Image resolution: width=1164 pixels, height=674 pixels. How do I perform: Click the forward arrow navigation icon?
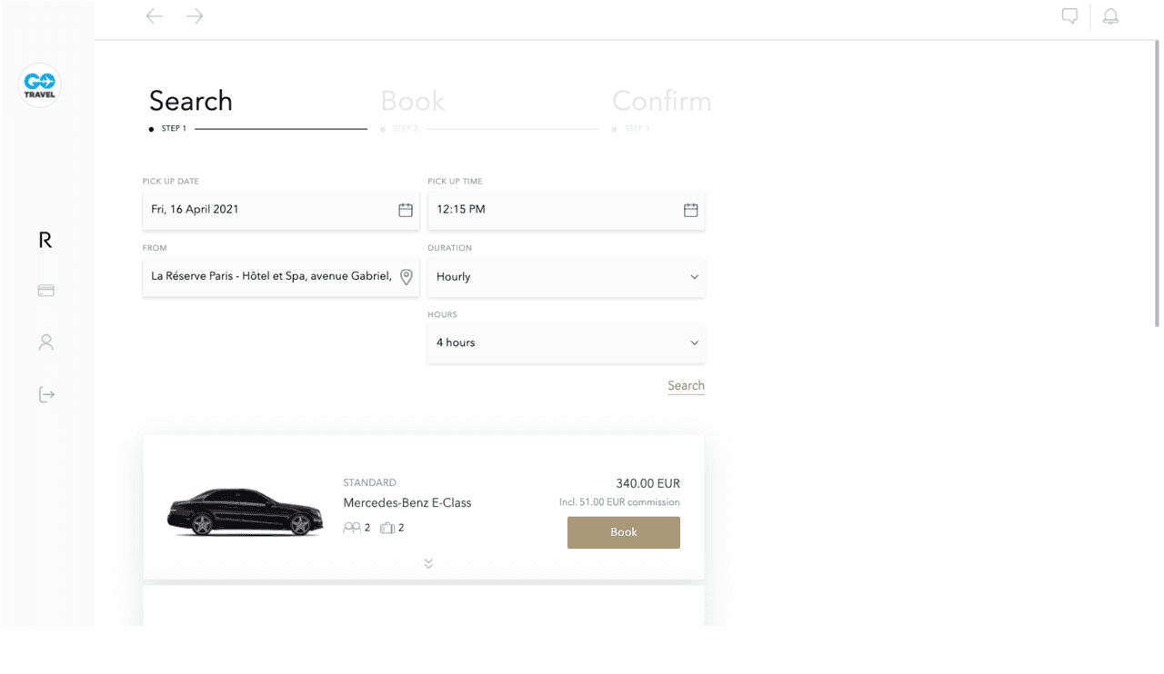(195, 16)
